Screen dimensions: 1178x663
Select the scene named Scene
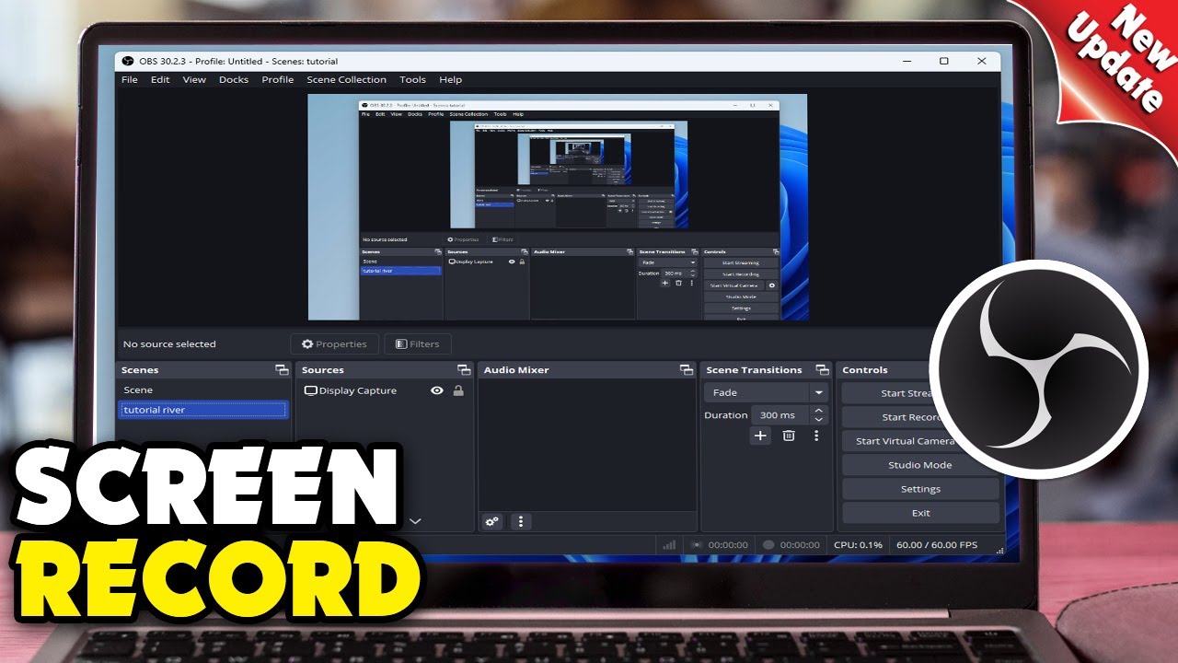203,390
